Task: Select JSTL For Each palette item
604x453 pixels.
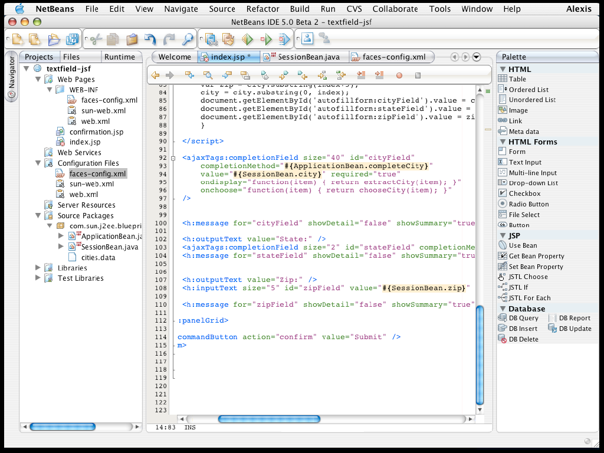Action: click(x=524, y=298)
